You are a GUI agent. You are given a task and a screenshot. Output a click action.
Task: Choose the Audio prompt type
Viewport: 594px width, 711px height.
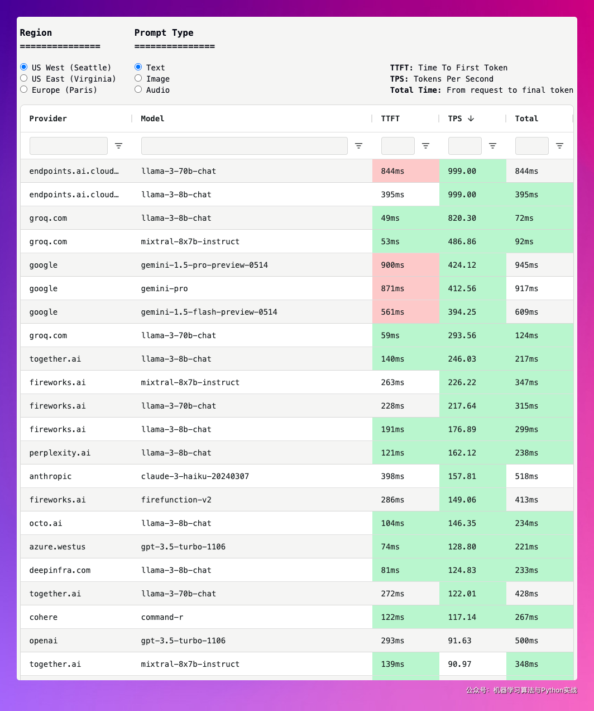[x=138, y=89]
